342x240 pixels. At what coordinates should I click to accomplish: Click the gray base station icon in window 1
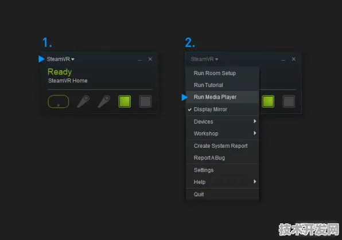145,101
